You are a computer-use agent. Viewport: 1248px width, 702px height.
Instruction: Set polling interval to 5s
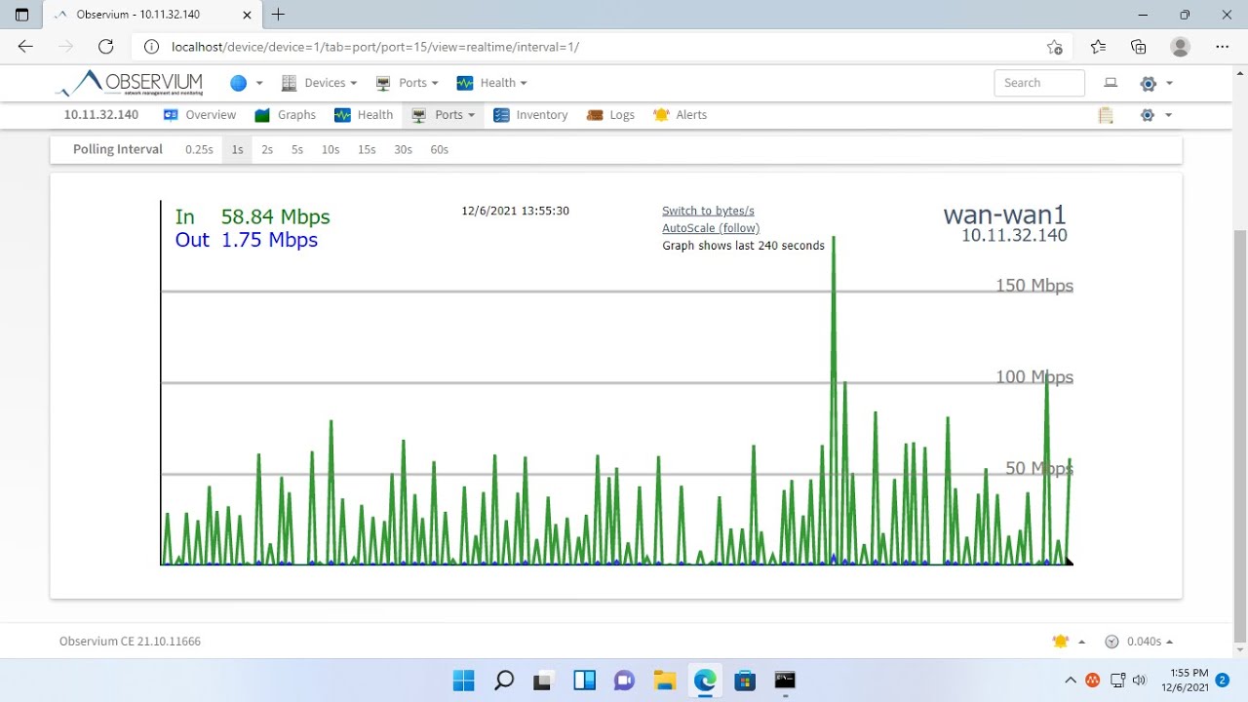[297, 149]
